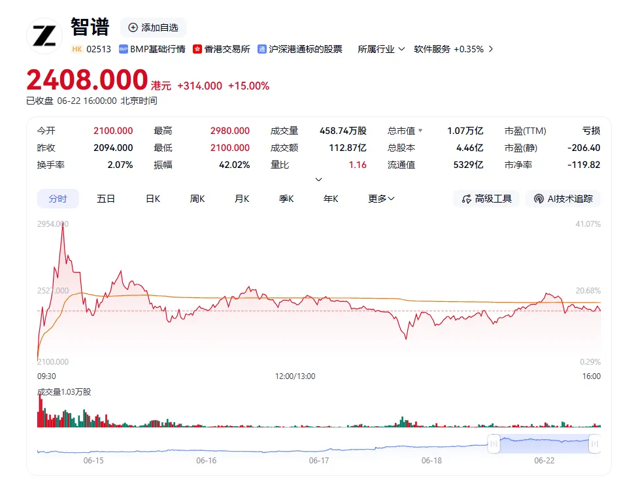Click the HK market badge
The height and width of the screenshot is (481, 621).
click(77, 49)
